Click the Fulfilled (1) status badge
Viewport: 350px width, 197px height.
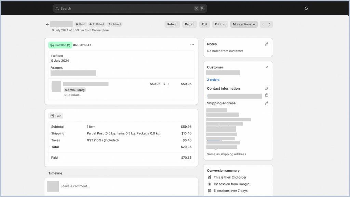click(60, 45)
